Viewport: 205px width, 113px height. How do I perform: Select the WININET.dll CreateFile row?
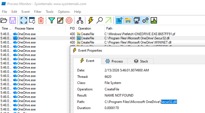pyautogui.click(x=138, y=42)
